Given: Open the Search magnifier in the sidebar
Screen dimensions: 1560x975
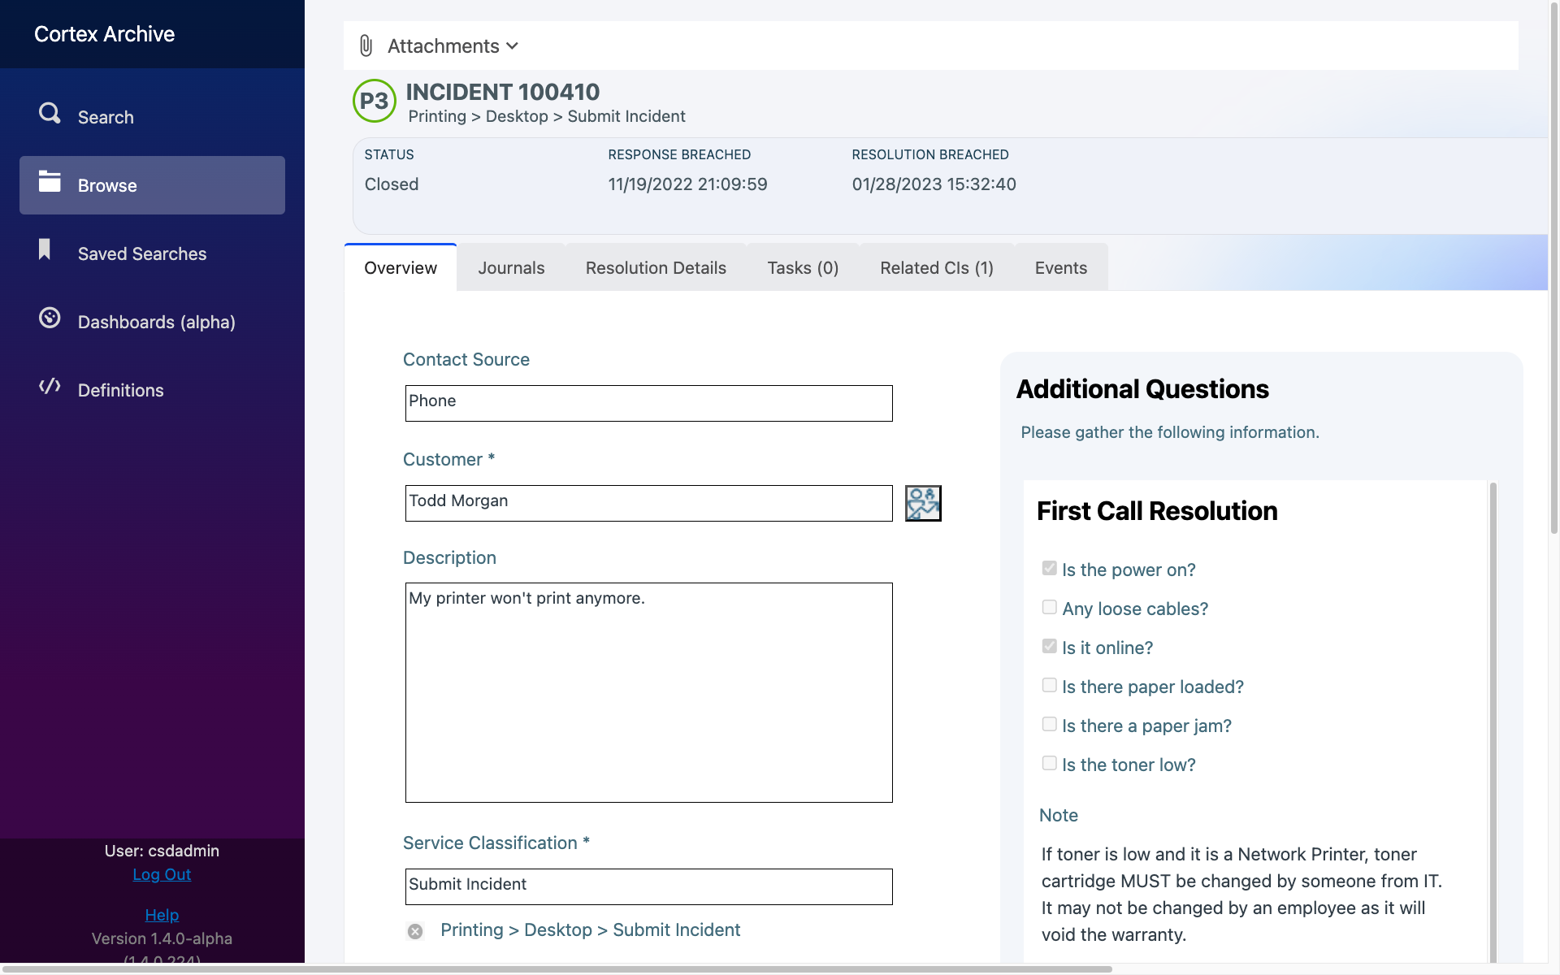Looking at the screenshot, I should (49, 114).
